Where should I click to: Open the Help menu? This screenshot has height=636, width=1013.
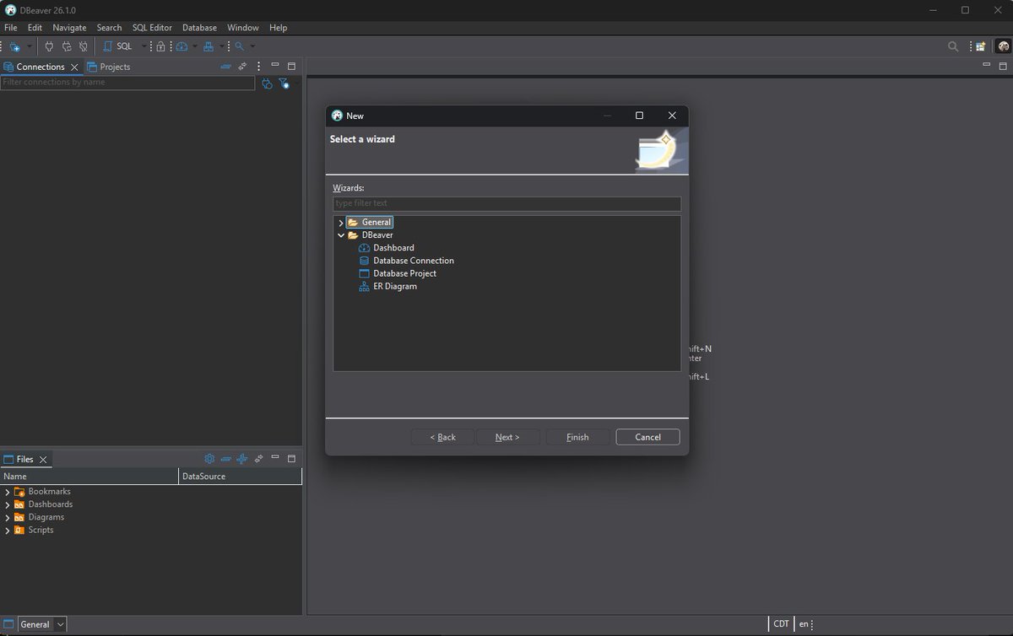click(279, 28)
